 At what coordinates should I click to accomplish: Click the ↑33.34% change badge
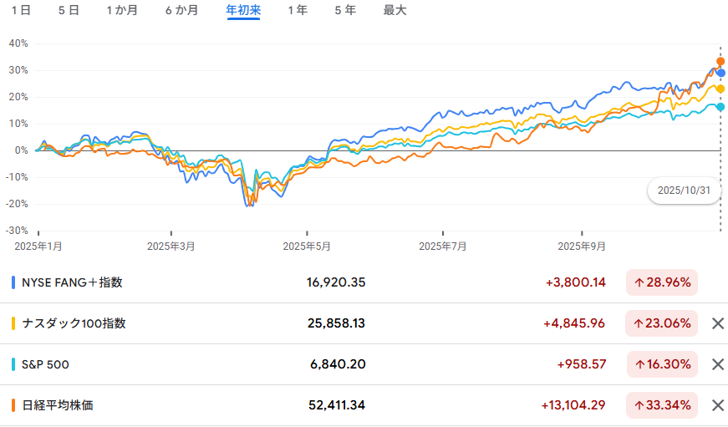[x=662, y=405]
